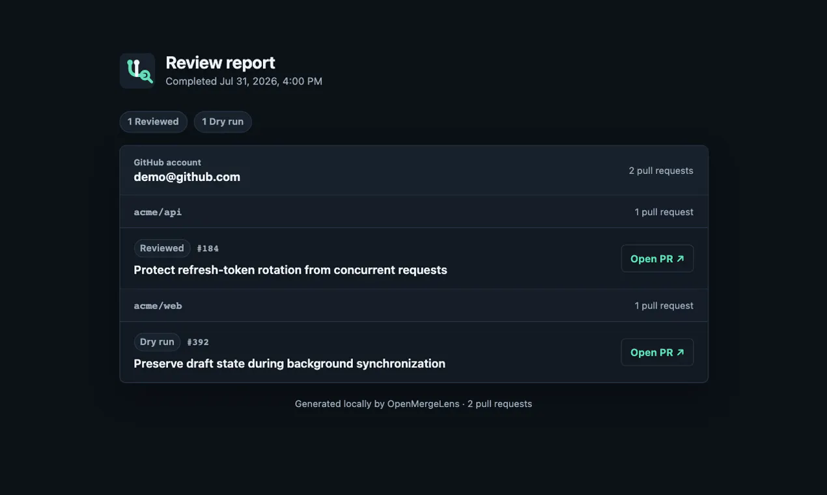Select the 'Review report' heading
Image resolution: width=827 pixels, height=495 pixels.
pyautogui.click(x=220, y=63)
